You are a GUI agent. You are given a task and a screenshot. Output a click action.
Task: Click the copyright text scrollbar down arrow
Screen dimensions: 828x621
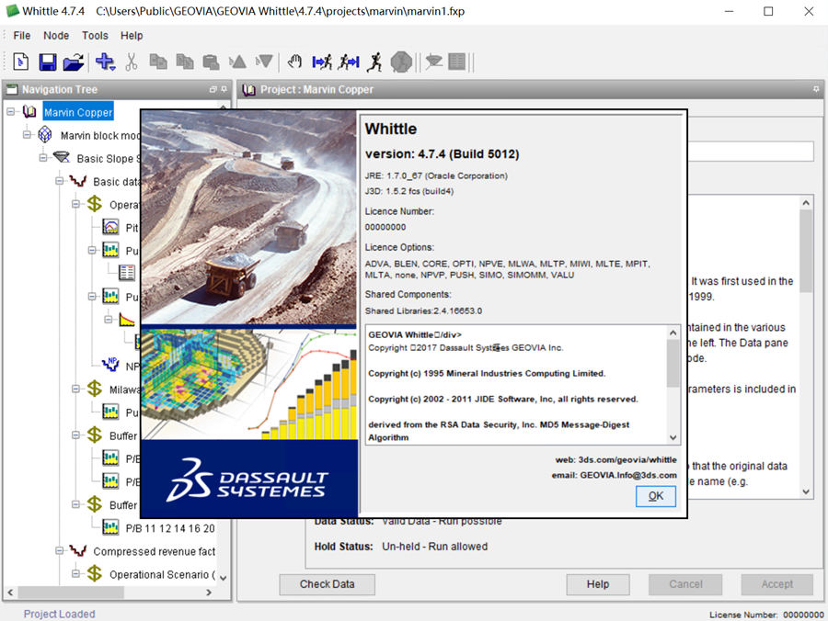(673, 437)
